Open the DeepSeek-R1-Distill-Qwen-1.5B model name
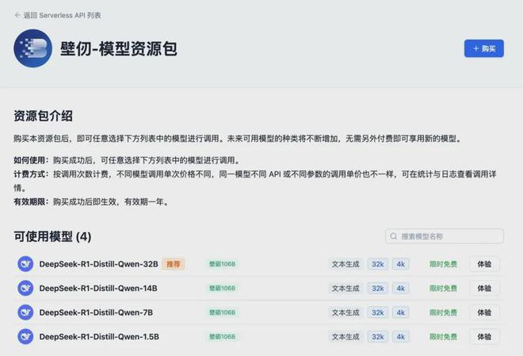Viewport: 523px width, 356px height. (x=99, y=337)
